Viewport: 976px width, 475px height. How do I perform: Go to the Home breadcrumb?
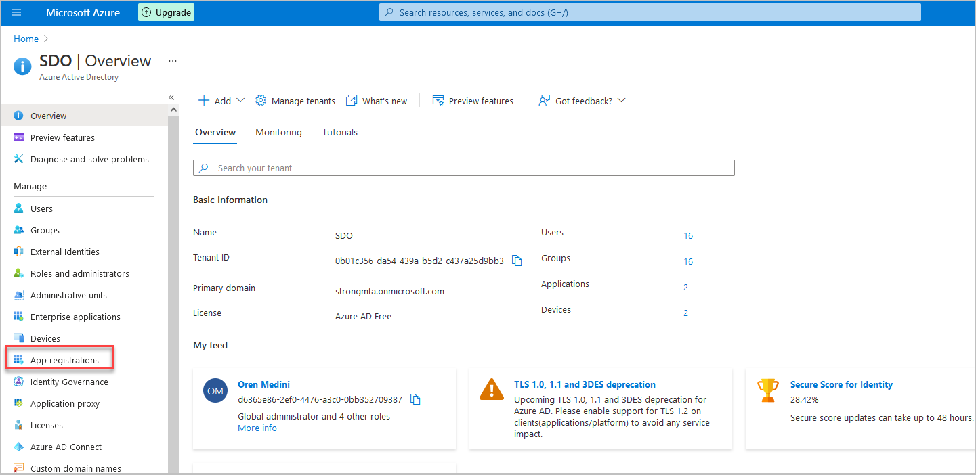click(x=26, y=39)
